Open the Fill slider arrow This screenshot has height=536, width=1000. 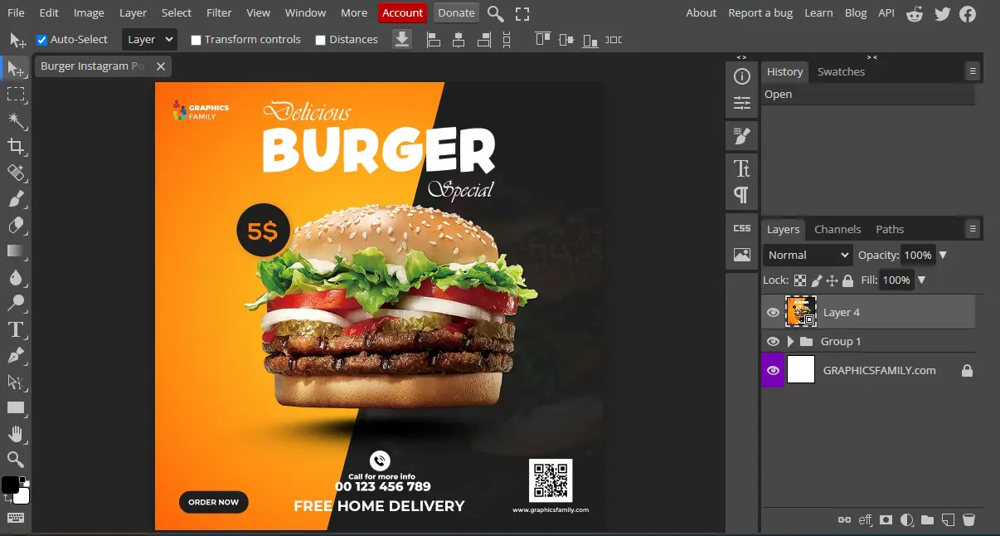pyautogui.click(x=921, y=280)
